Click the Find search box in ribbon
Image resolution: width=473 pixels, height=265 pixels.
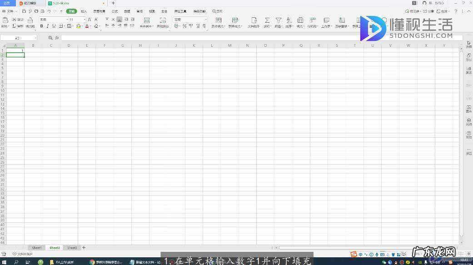click(217, 11)
